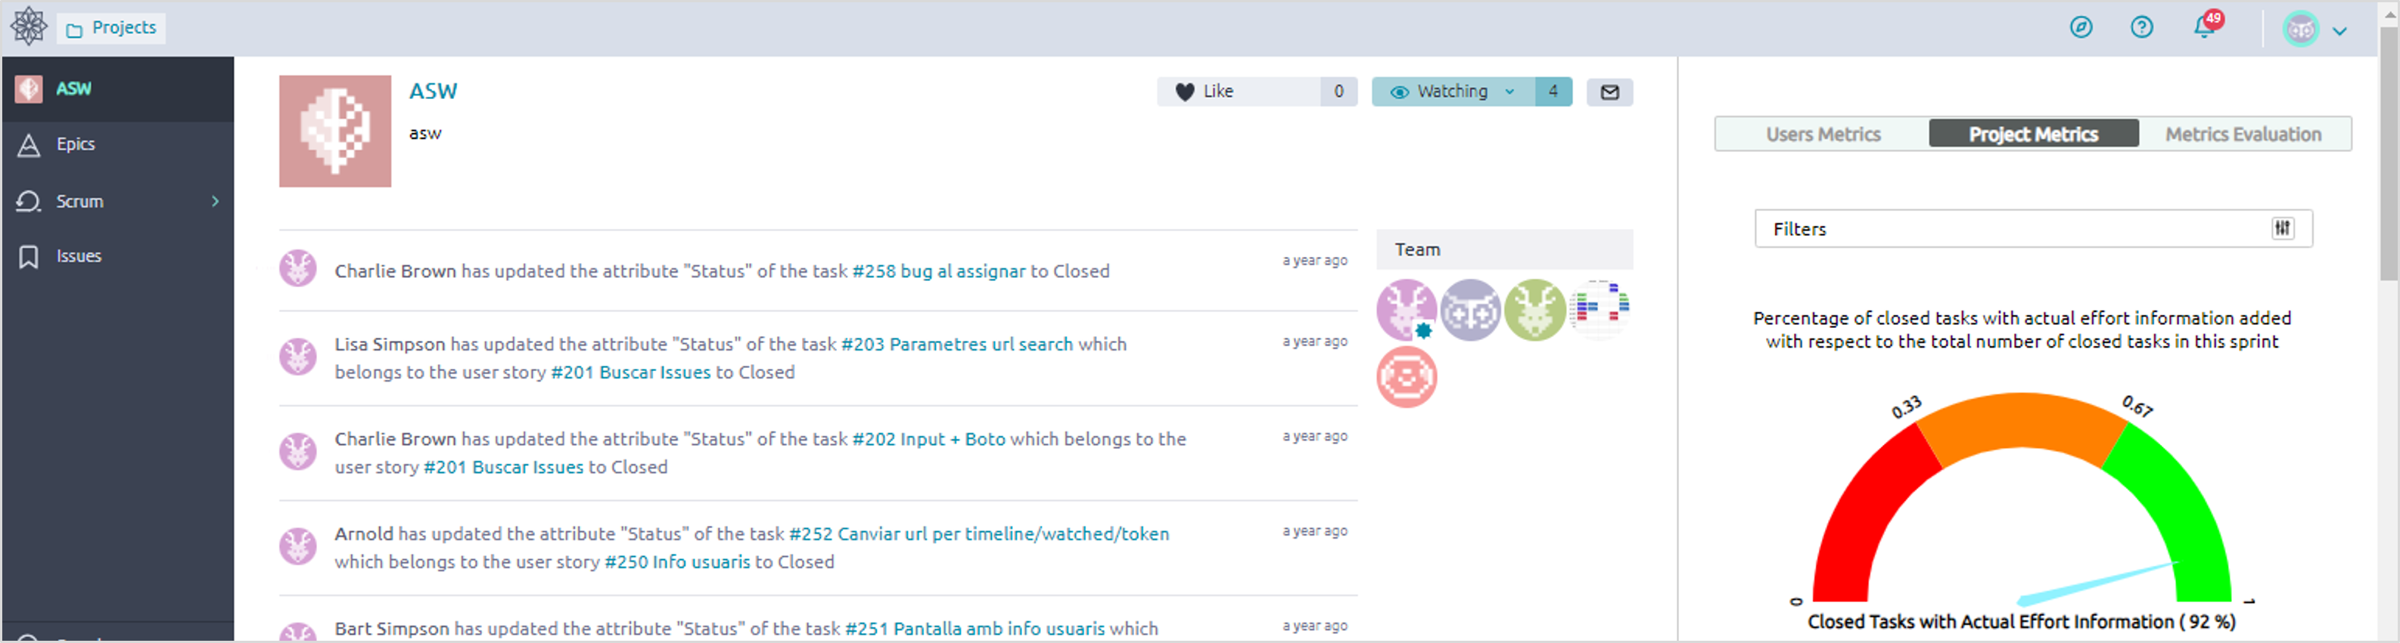The image size is (2400, 643).
Task: Click the red team member avatar
Action: [1406, 377]
